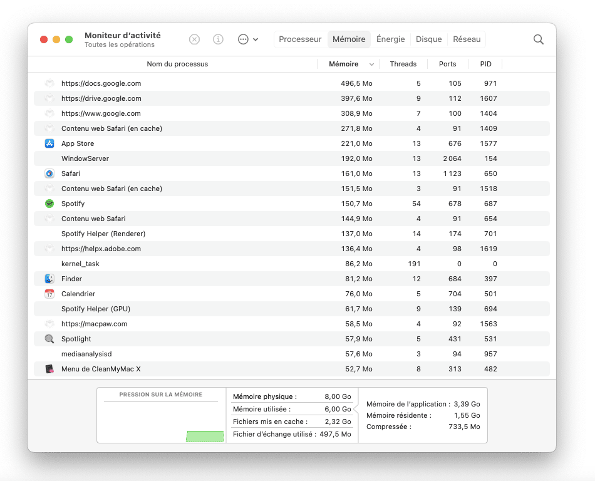The height and width of the screenshot is (481, 595).
Task: Click icon beside https://docs.google.com
Action: pos(49,83)
